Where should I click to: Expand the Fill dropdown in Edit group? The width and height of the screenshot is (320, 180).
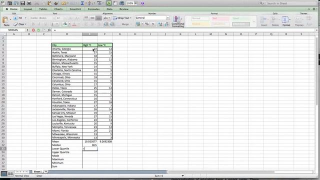pyautogui.click(x=25, y=18)
